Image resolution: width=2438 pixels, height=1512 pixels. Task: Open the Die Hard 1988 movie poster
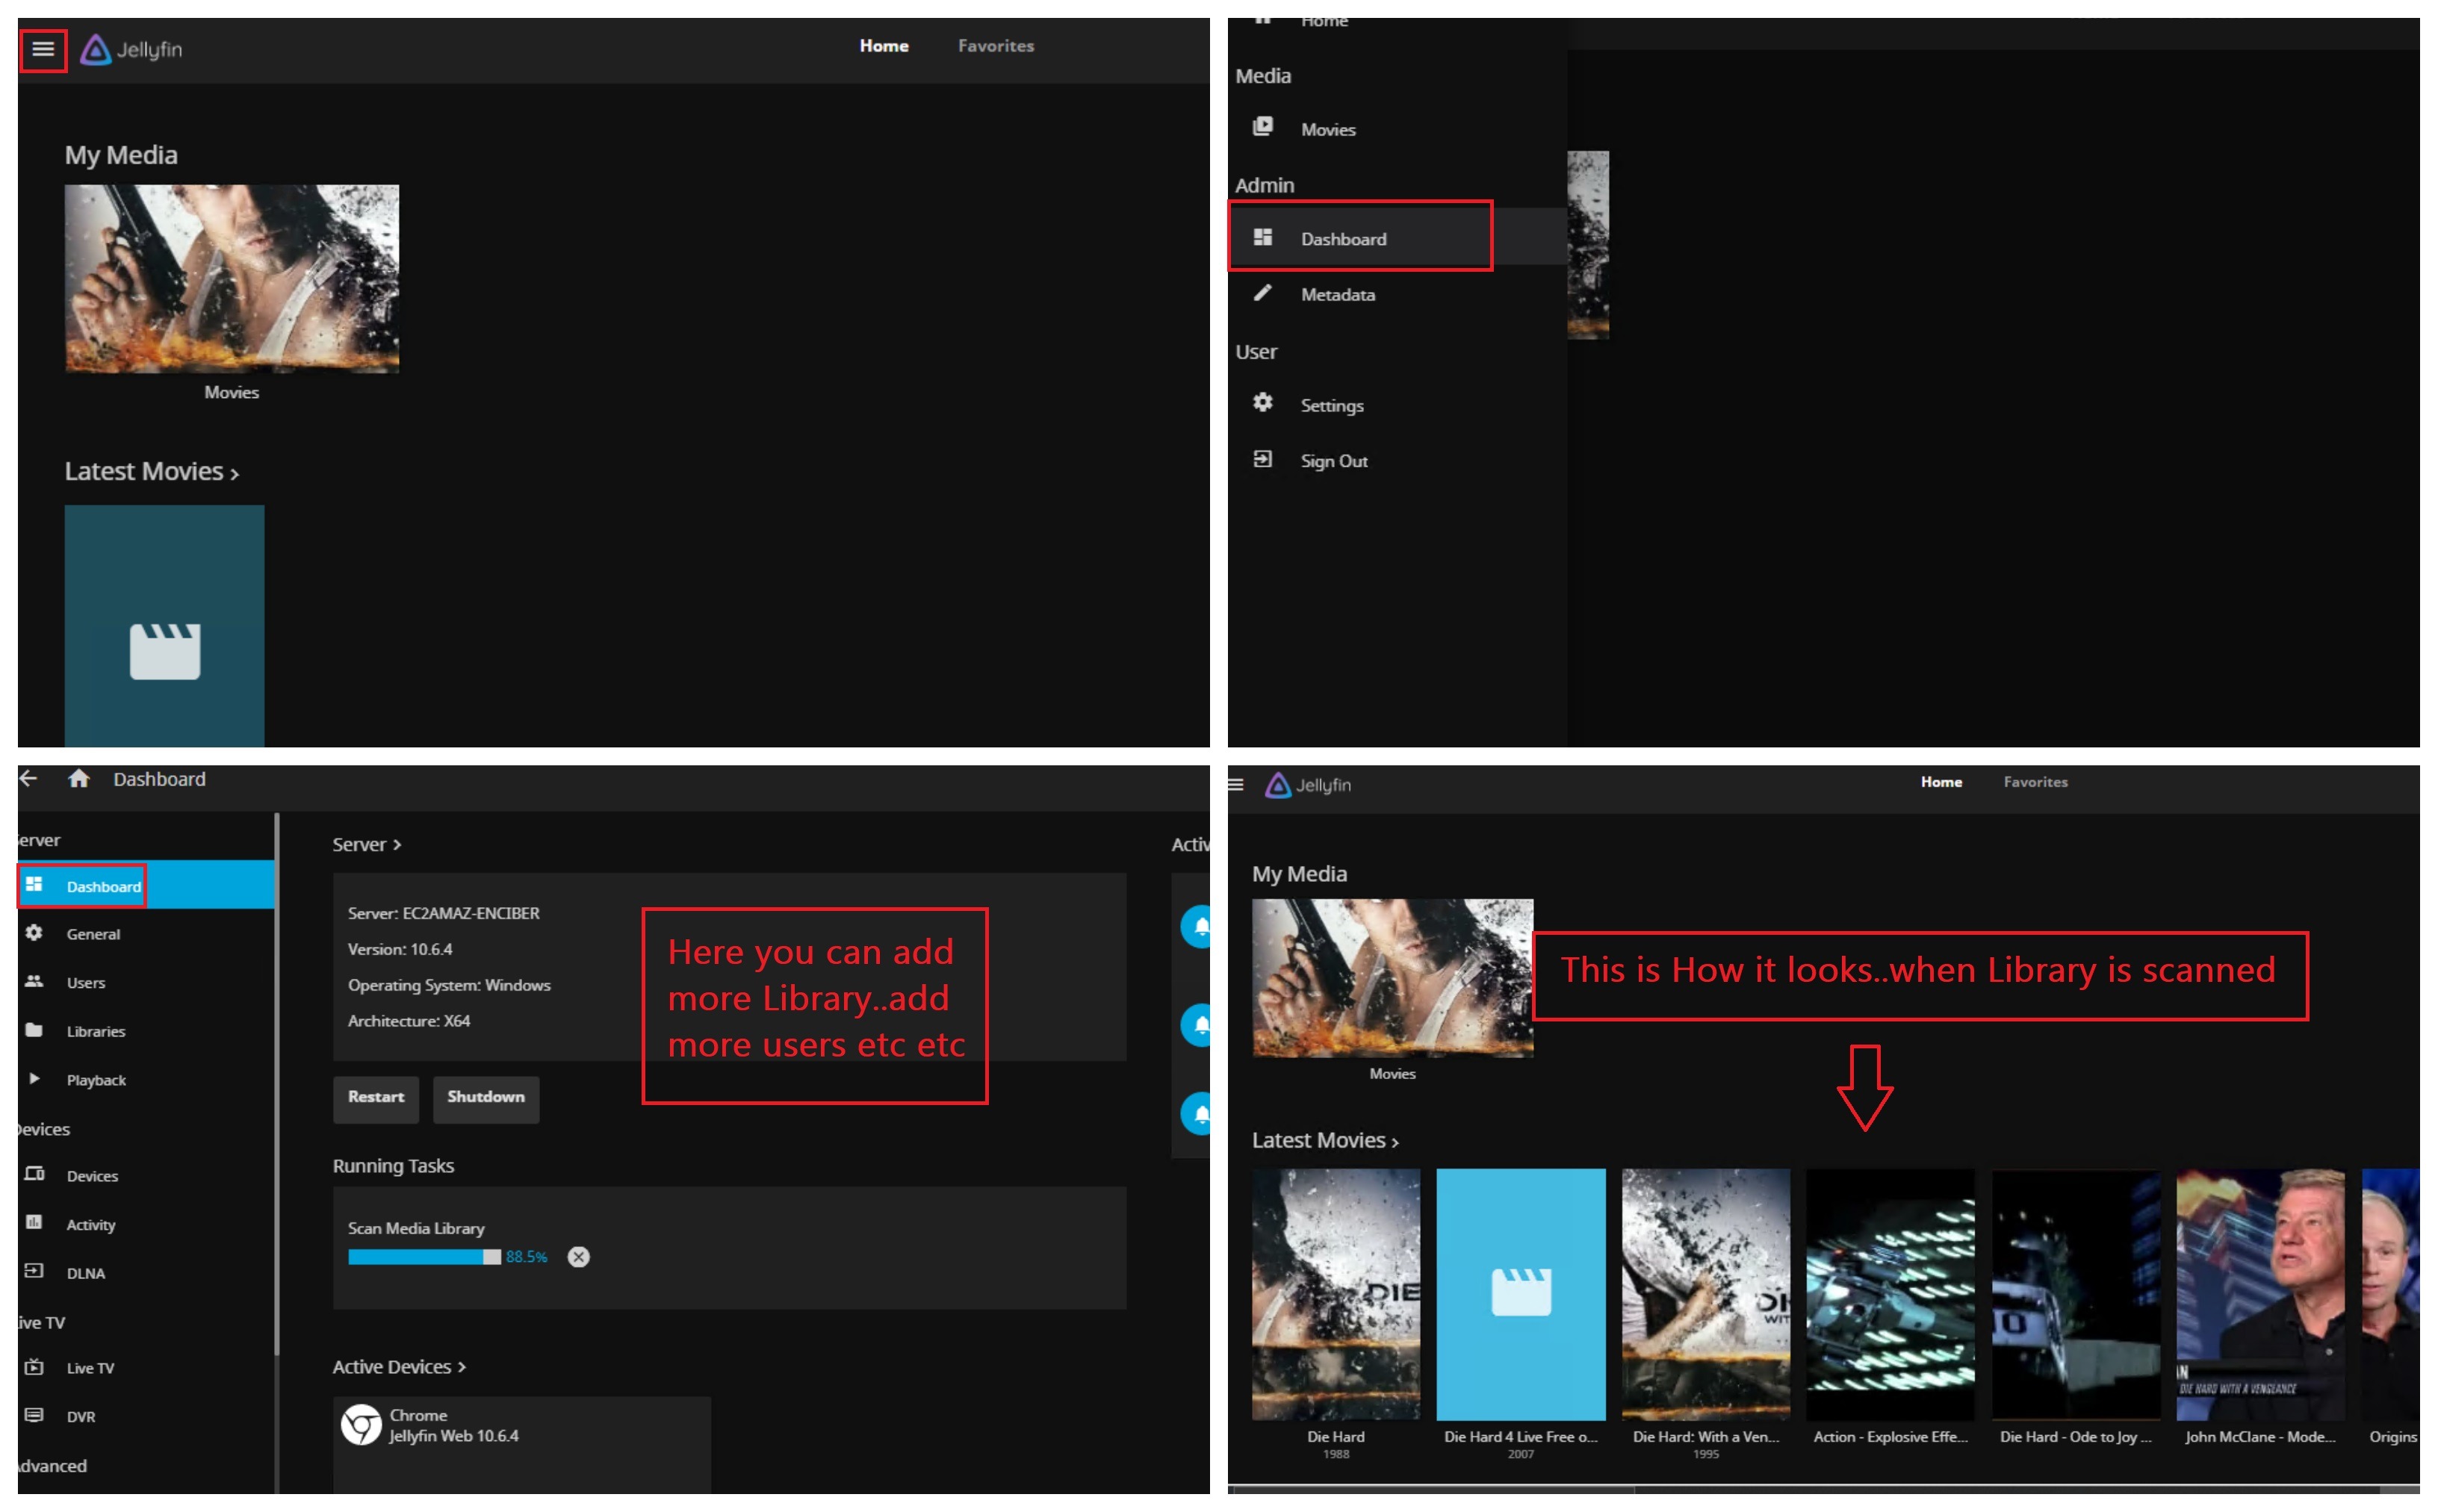[x=1336, y=1294]
